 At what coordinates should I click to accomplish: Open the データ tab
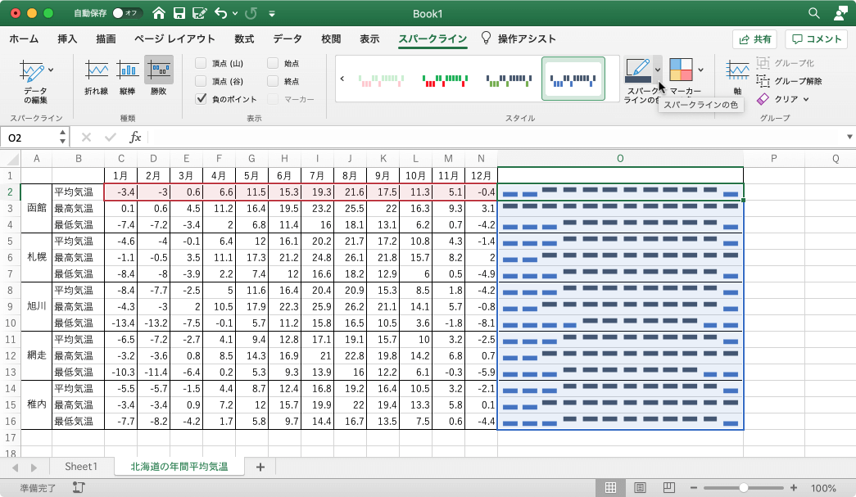pyautogui.click(x=288, y=38)
